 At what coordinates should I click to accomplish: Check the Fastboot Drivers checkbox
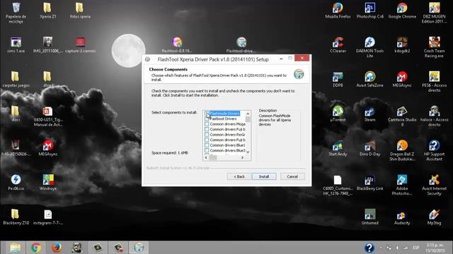(207, 119)
